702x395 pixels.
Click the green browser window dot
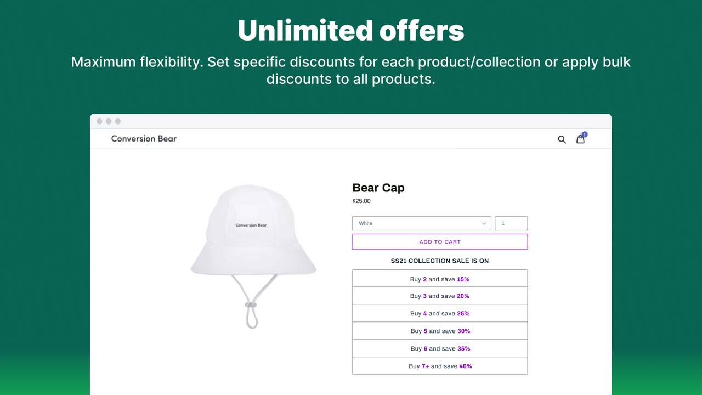click(117, 121)
